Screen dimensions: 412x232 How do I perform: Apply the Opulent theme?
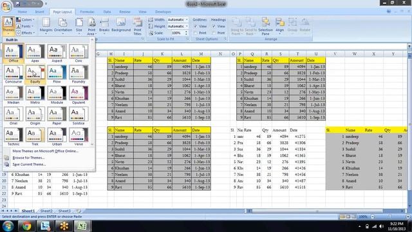click(x=79, y=95)
